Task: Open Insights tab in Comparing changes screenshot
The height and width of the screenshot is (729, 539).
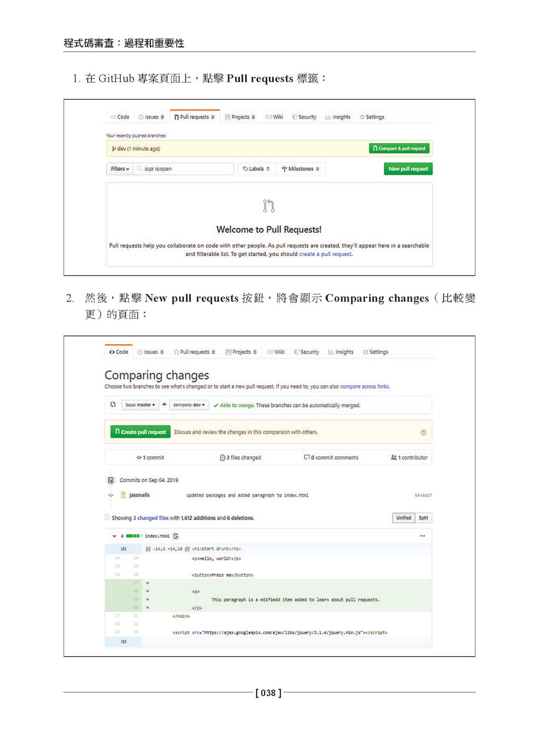Action: (341, 352)
